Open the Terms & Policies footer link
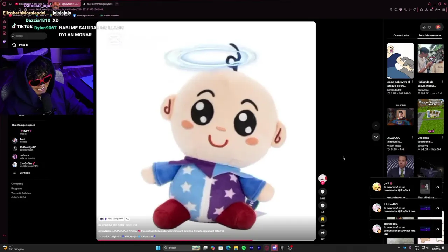The height and width of the screenshot is (252, 448). (x=21, y=193)
